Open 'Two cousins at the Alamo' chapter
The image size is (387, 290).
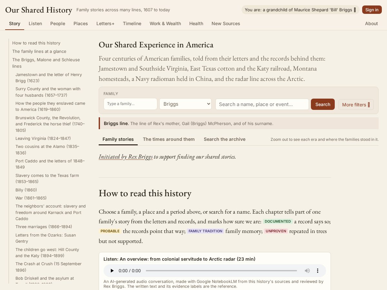click(x=47, y=150)
